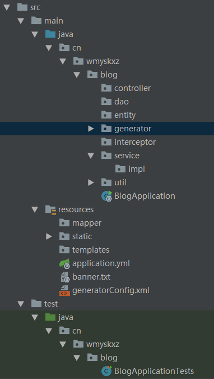Select the dao package
The image size is (214, 379).
(115, 102)
